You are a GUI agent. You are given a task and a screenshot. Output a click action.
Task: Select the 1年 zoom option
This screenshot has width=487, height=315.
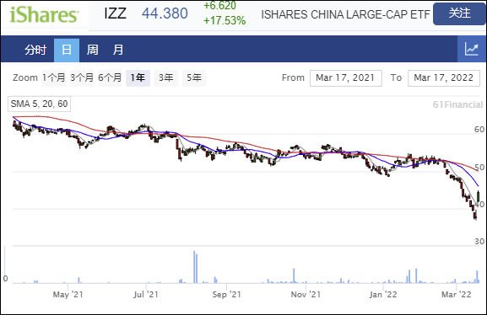pos(138,77)
